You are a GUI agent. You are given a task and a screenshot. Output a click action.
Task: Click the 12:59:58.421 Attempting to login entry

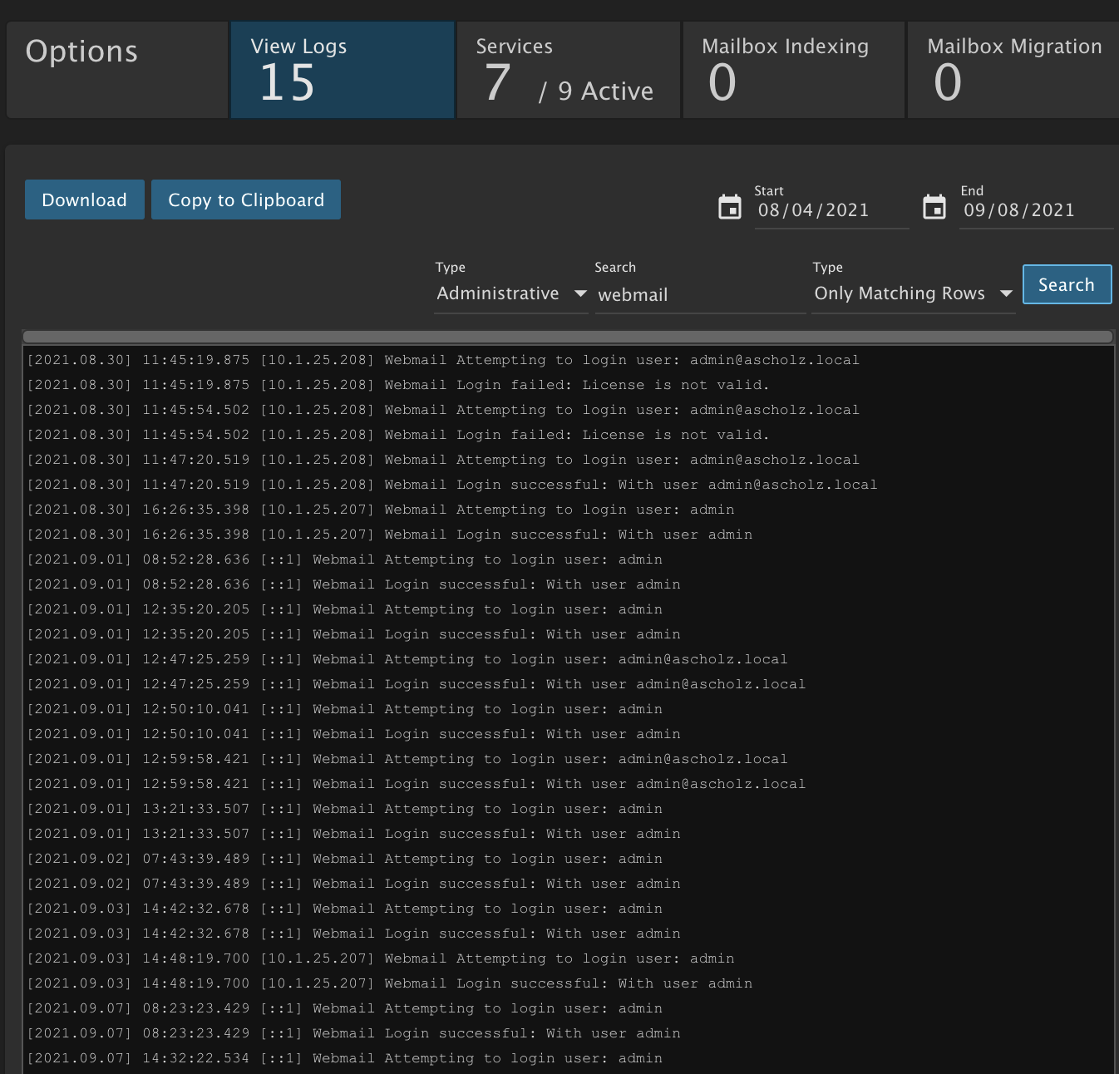407,759
